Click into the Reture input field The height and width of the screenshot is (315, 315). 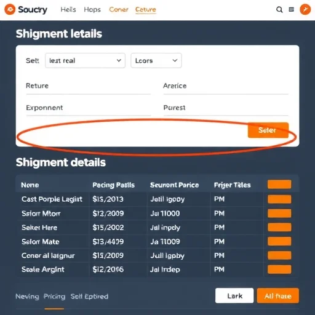[x=89, y=86]
